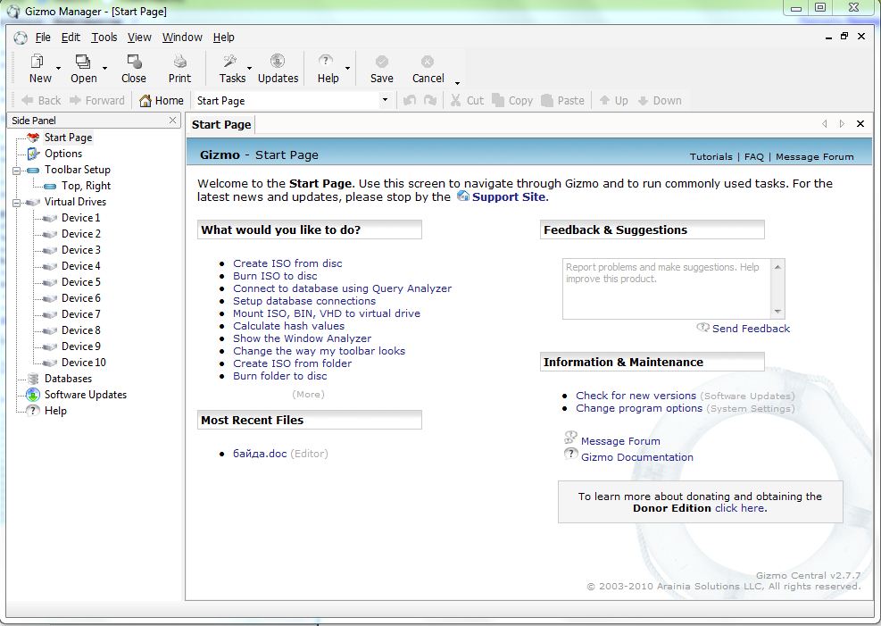Viewport: 881px width, 626px height.
Task: Open the Tasks wand icon
Action: pyautogui.click(x=229, y=62)
